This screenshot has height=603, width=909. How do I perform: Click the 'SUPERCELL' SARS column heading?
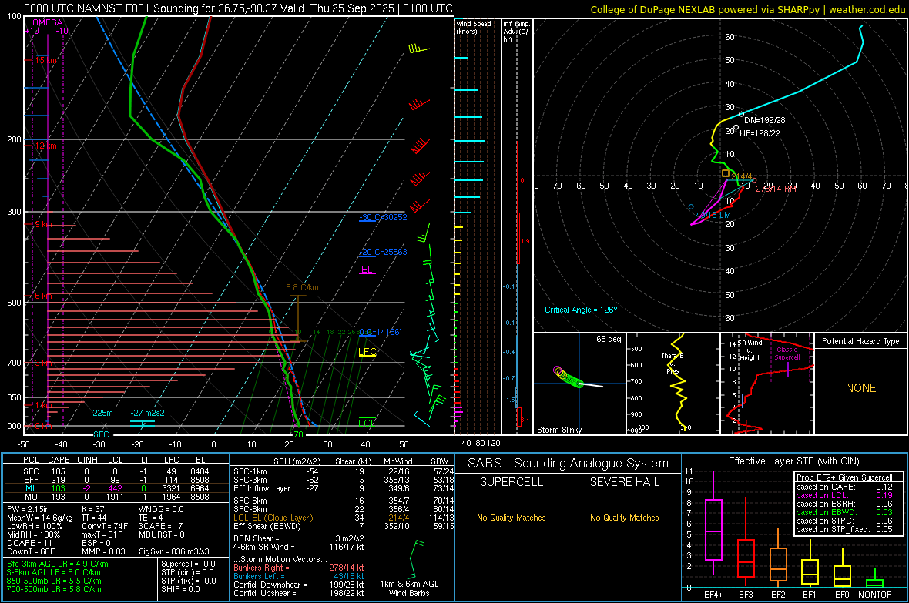512,482
